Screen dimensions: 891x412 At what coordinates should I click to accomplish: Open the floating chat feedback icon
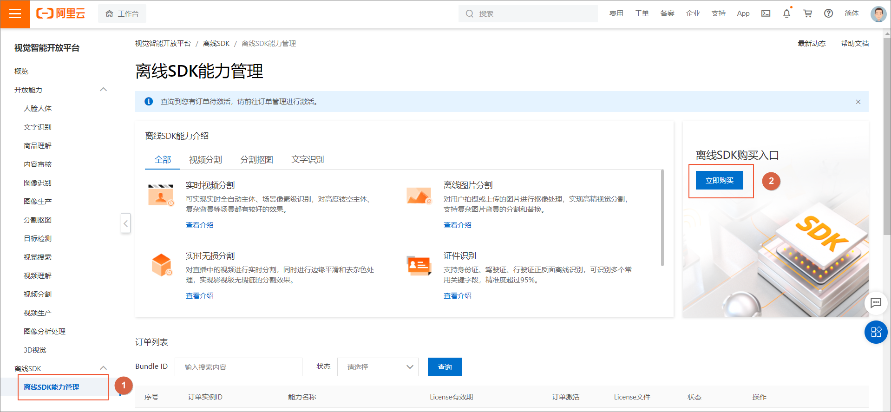pos(876,303)
